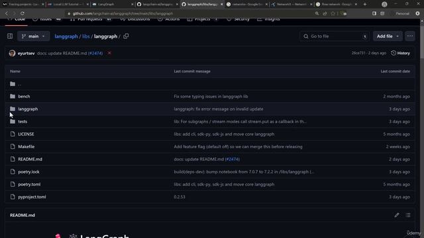Open the README outline list icon

click(408, 215)
